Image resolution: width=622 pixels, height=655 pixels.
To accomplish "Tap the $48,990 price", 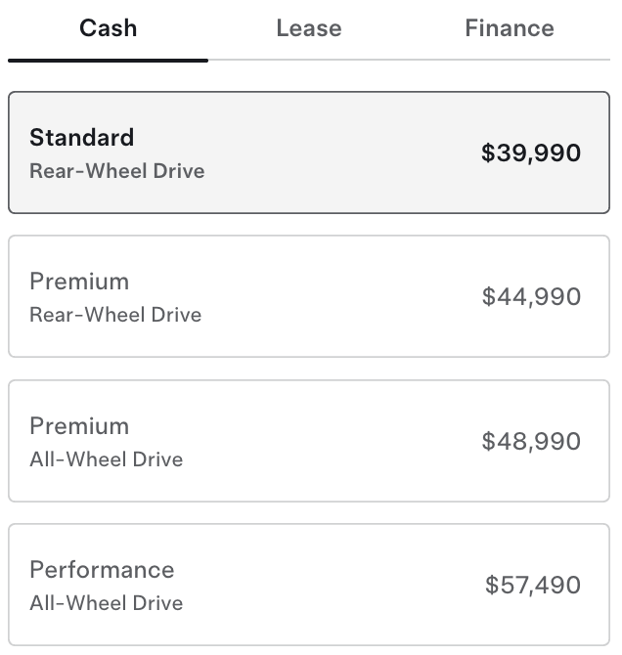I will [x=531, y=442].
